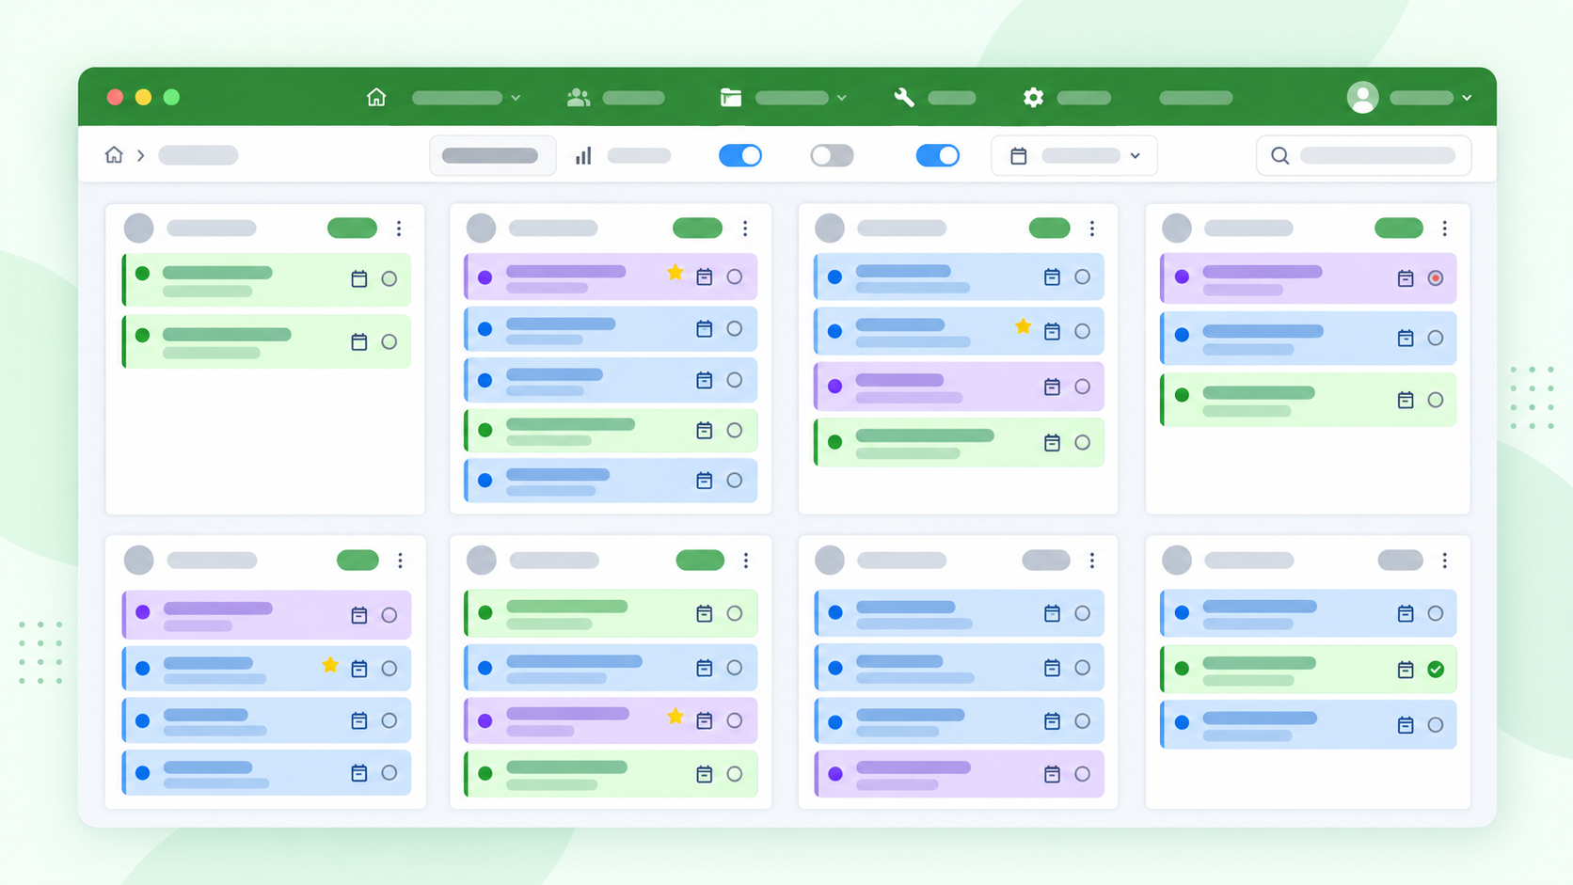Open the three-dot menu on the top-left card
The height and width of the screenshot is (885, 1573).
[x=399, y=229]
